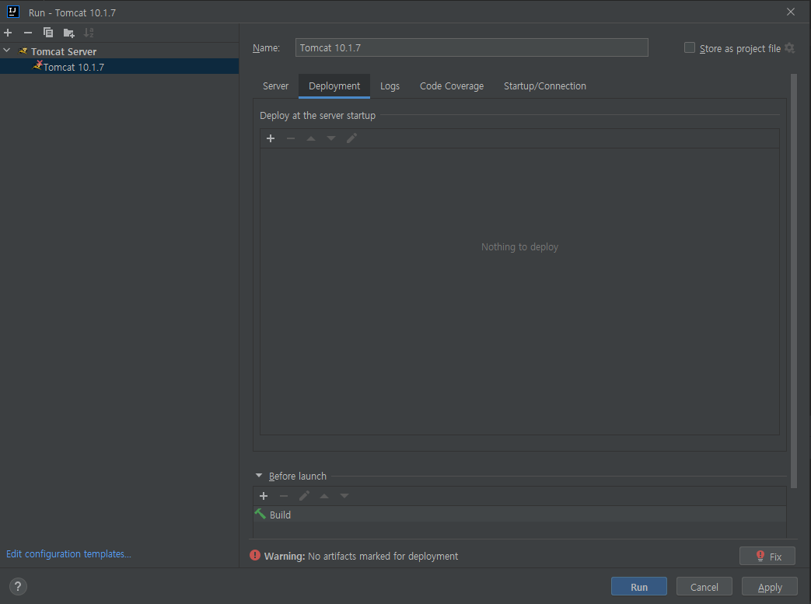The height and width of the screenshot is (604, 811).
Task: Click Fix to resolve the warning
Action: point(767,557)
